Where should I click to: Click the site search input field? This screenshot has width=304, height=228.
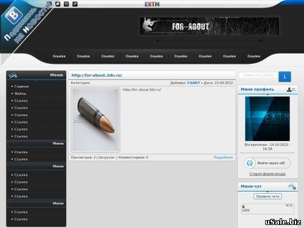coord(258,75)
